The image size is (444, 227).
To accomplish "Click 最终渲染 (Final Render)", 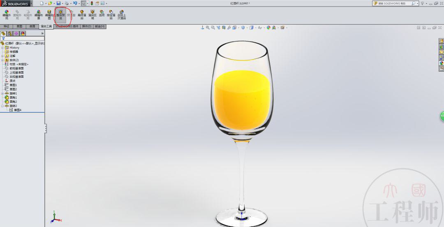I will click(82, 15).
